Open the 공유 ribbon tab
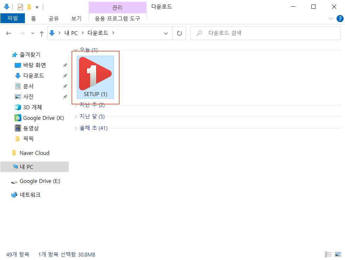The width and height of the screenshot is (345, 260). pyautogui.click(x=54, y=19)
